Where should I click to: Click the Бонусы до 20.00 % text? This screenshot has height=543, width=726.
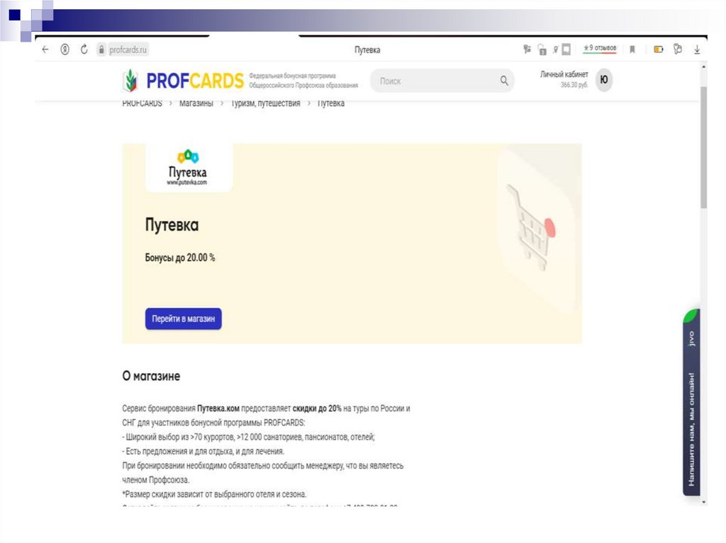(x=179, y=258)
